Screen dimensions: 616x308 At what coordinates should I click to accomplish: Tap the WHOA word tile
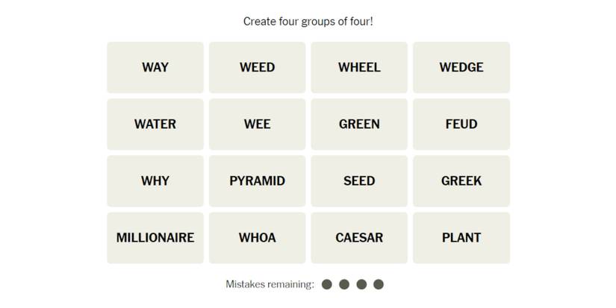pyautogui.click(x=257, y=238)
